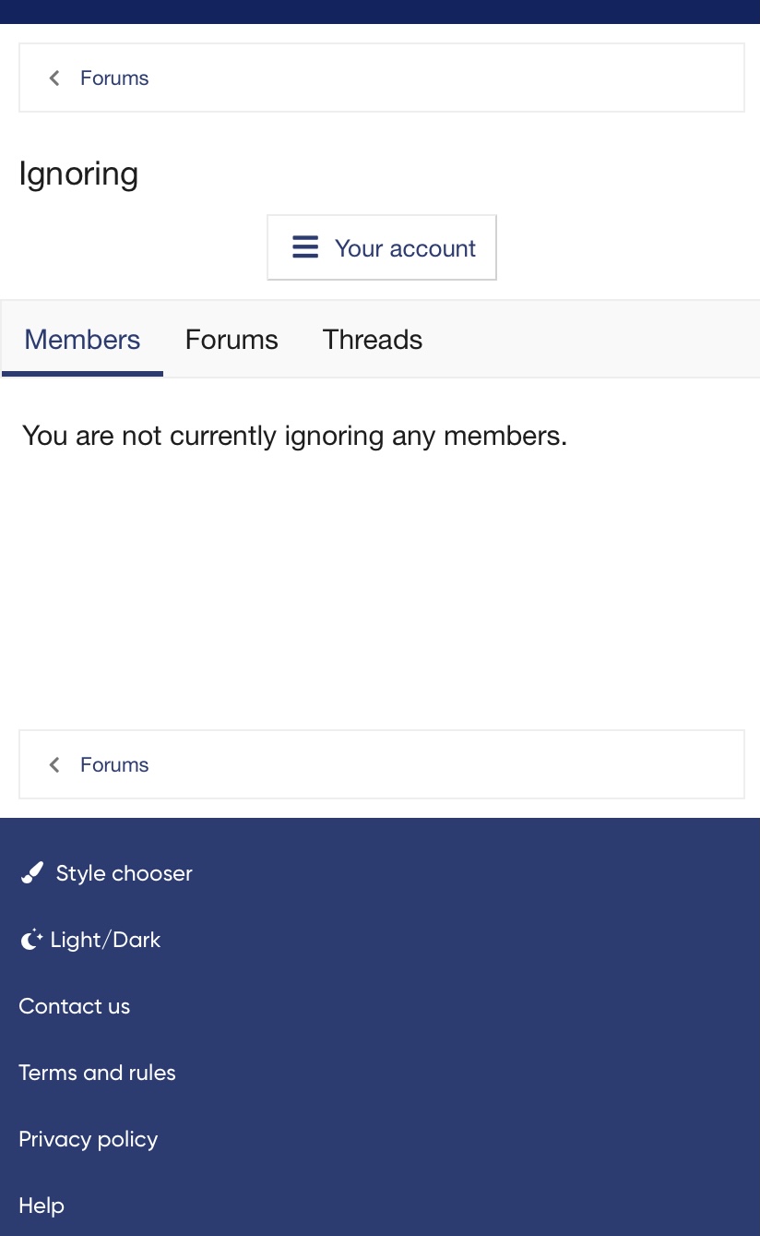Go to Forums via bottom breadcrumb
The image size is (760, 1236).
pyautogui.click(x=114, y=765)
